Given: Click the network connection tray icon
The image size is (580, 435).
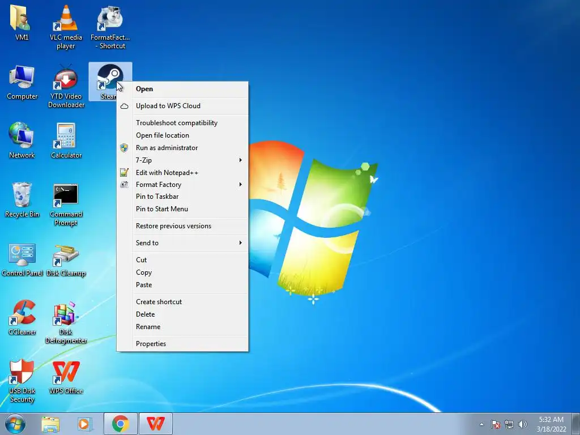Looking at the screenshot, I should 509,424.
